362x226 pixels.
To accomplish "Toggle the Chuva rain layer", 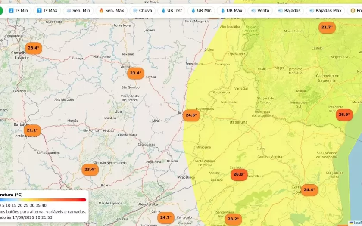I will coord(142,10).
